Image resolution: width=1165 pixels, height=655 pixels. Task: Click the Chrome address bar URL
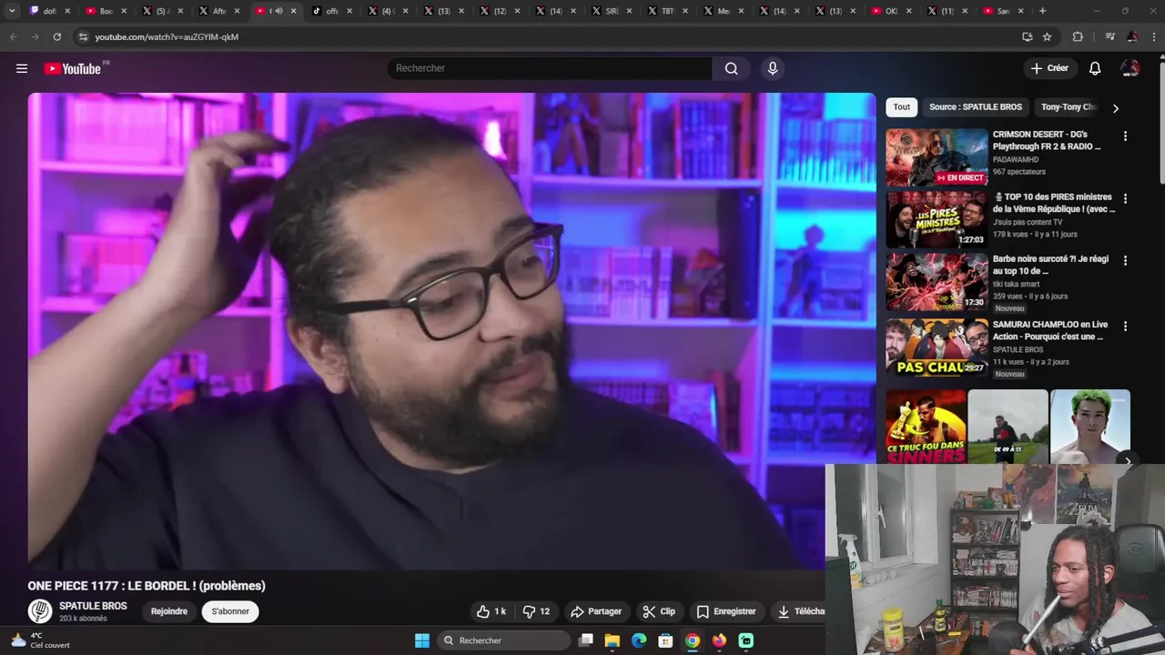pyautogui.click(x=167, y=36)
